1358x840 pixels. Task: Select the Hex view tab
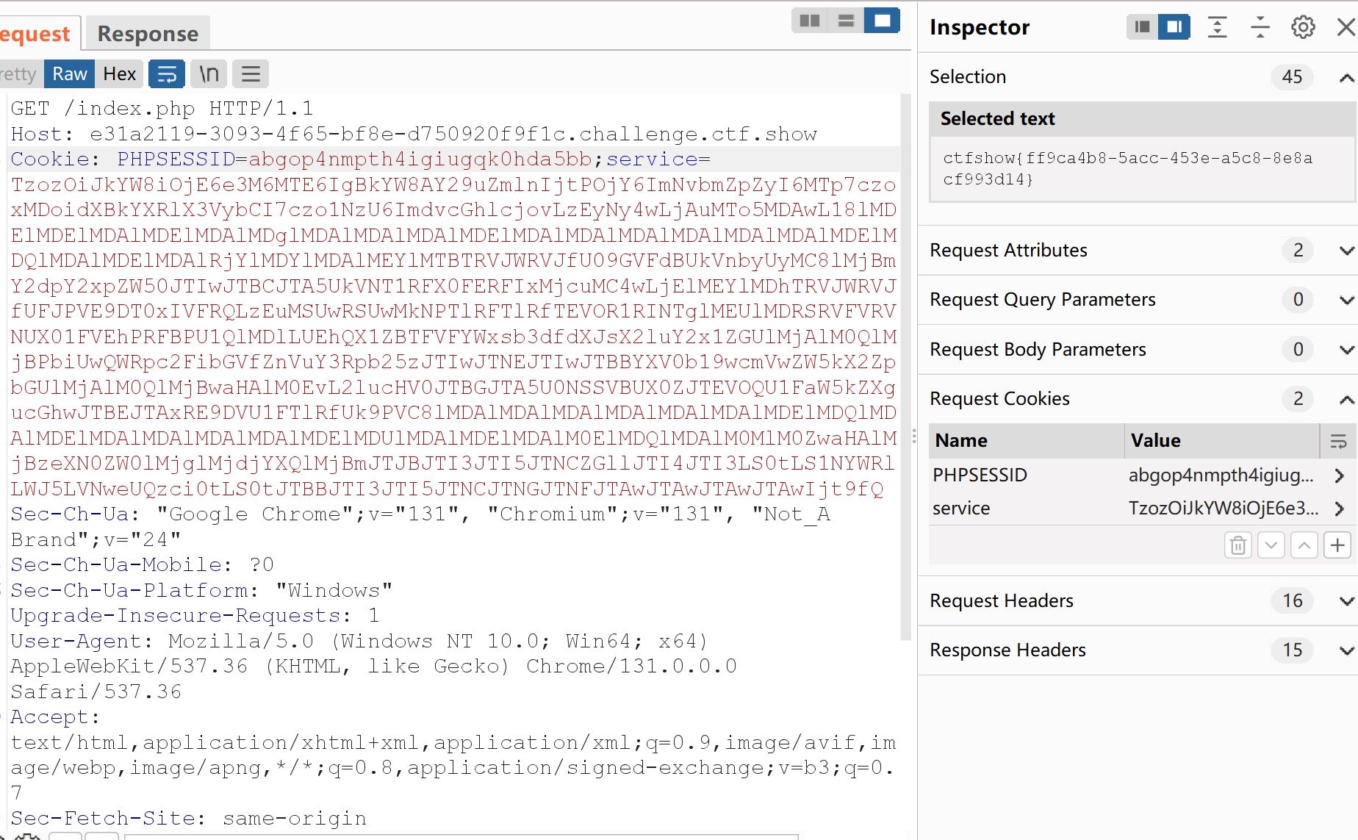coord(120,74)
